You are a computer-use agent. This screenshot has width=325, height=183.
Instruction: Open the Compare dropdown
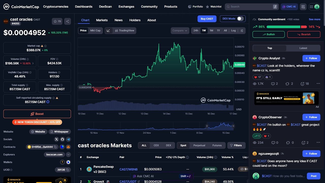(180, 30)
